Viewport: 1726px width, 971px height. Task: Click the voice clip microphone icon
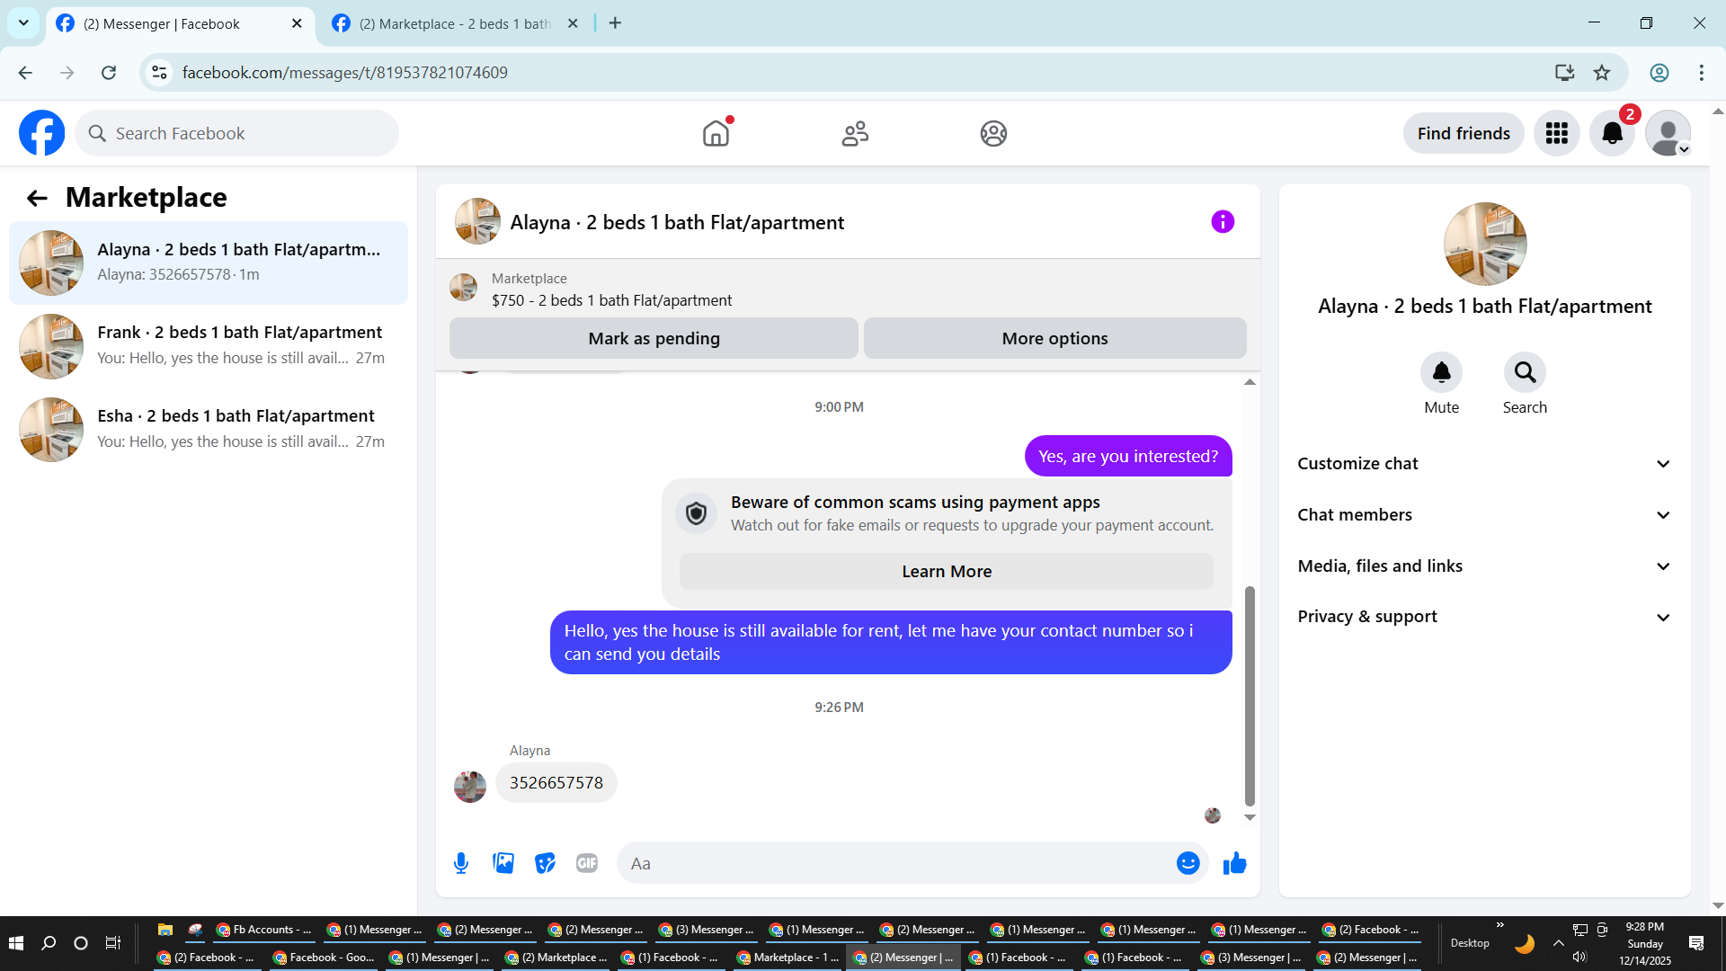tap(461, 863)
